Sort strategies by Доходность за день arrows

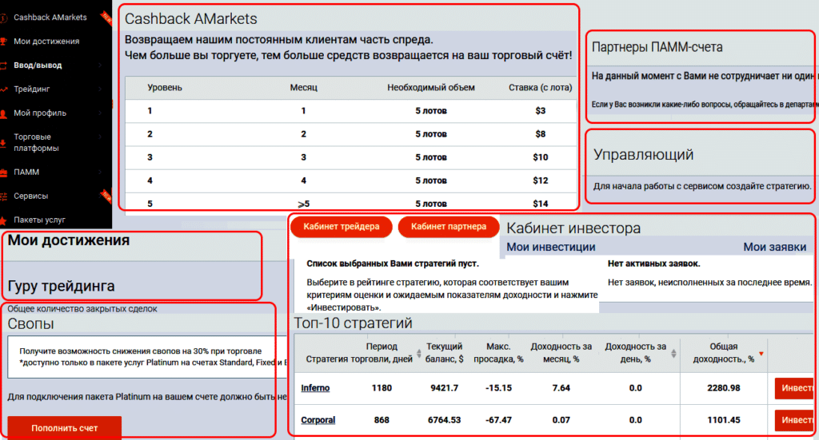673,354
